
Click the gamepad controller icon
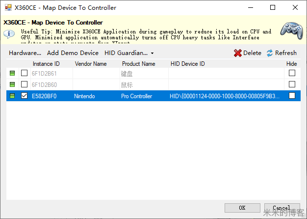(291, 30)
